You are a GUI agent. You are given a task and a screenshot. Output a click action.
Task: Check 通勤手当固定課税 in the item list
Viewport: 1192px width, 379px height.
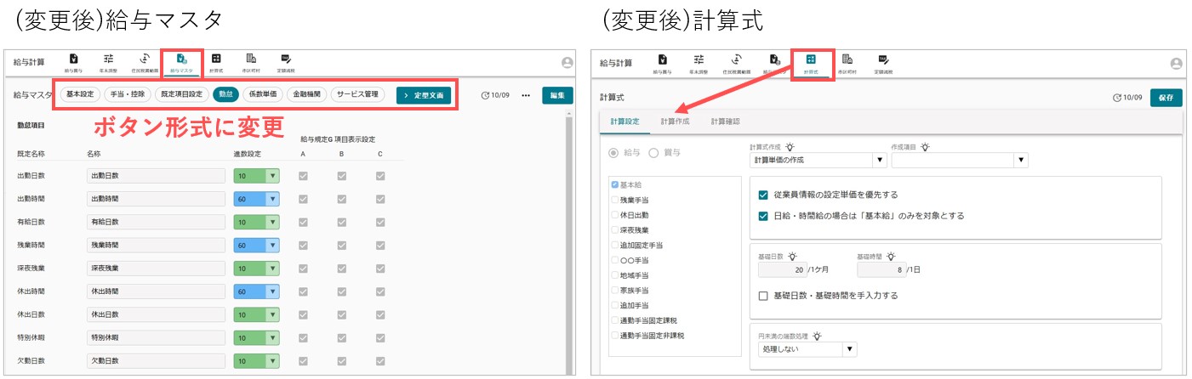point(614,320)
